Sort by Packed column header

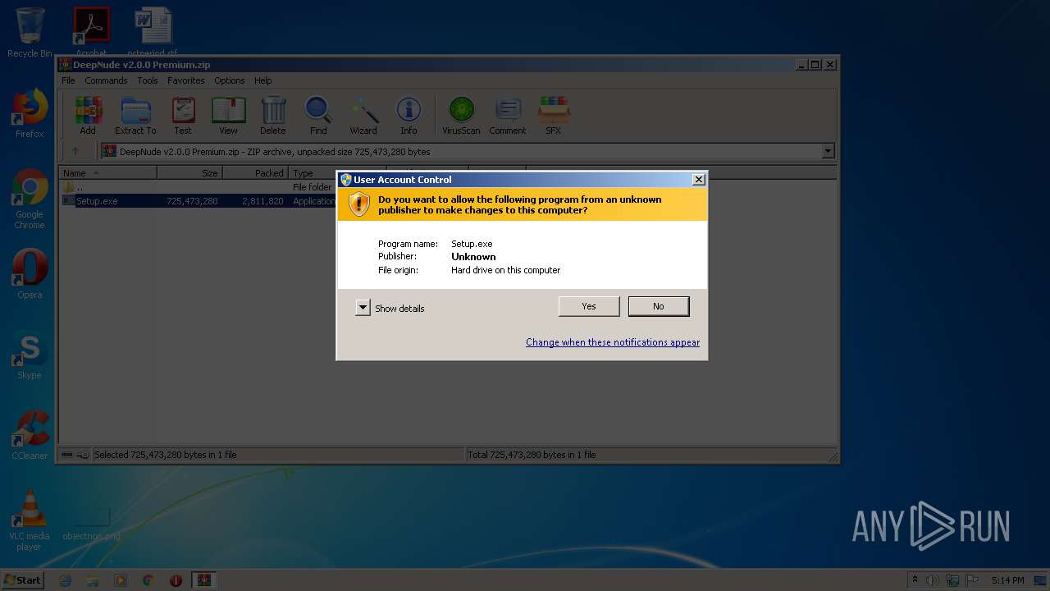pos(255,173)
